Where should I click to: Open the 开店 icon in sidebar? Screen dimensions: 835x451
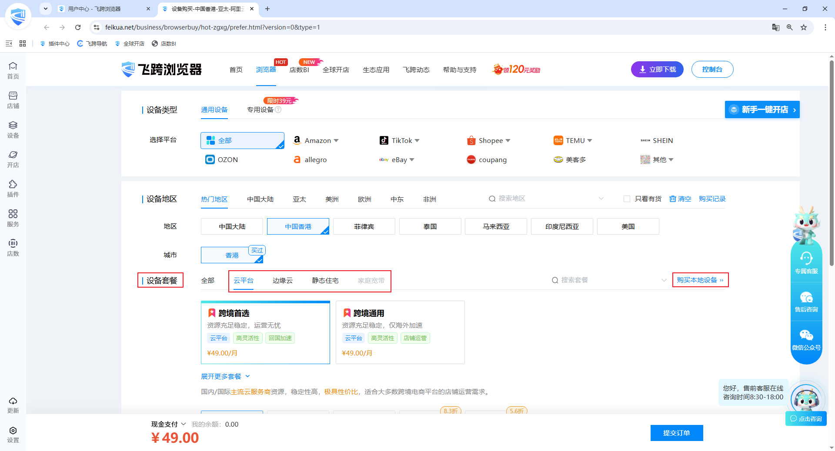(13, 159)
